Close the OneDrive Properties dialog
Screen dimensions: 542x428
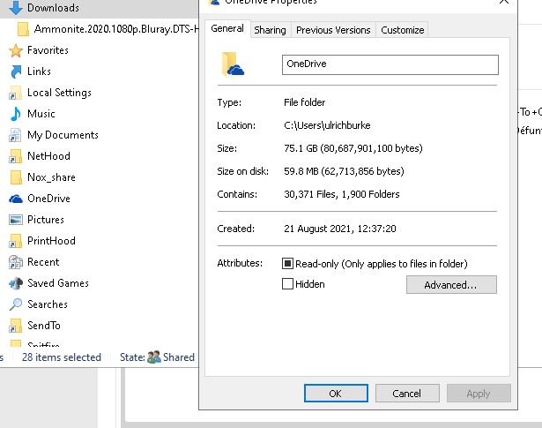[x=503, y=2]
